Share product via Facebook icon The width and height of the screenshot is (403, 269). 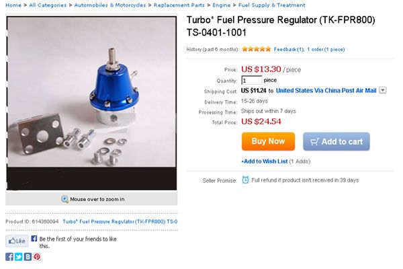tap(9, 257)
